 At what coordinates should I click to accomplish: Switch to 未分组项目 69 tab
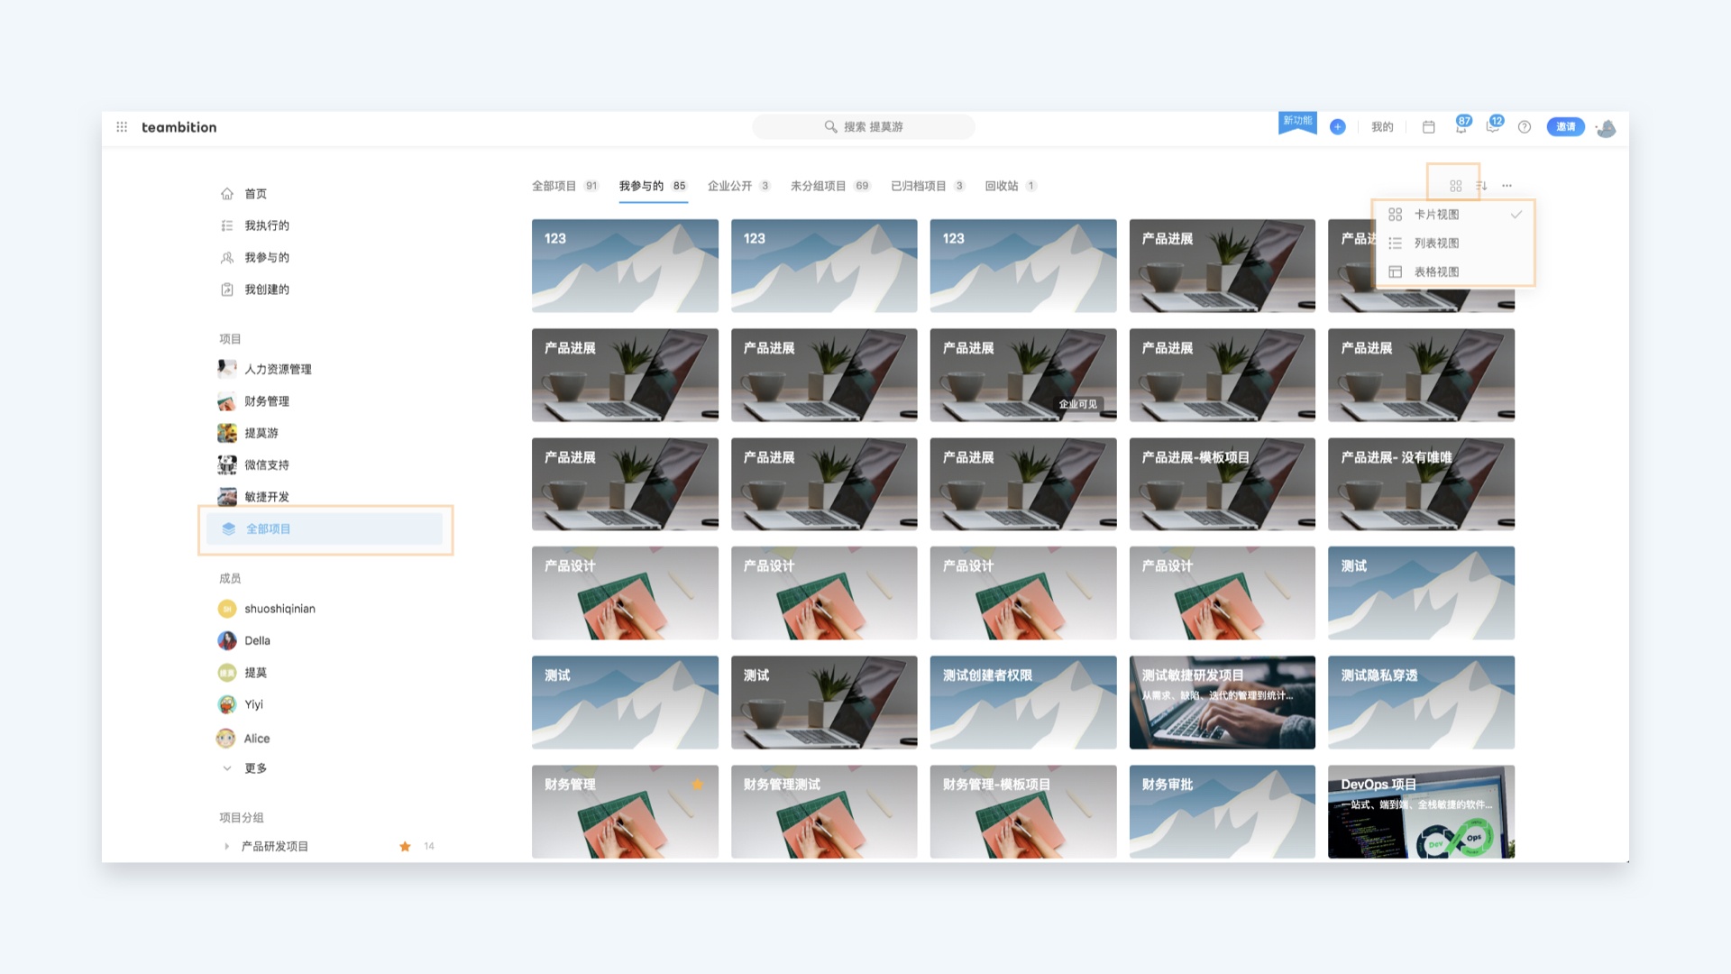[x=830, y=186]
